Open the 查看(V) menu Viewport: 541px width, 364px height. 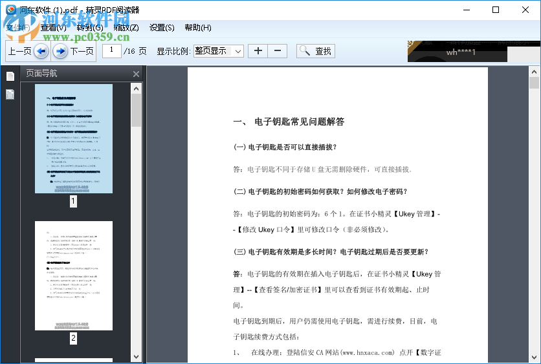[53, 28]
